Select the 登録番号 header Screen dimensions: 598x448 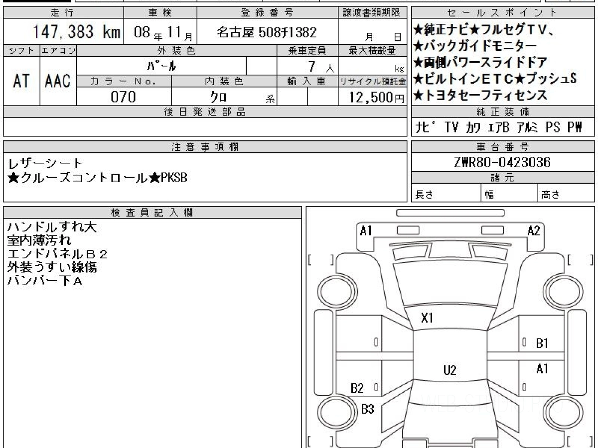(x=268, y=12)
